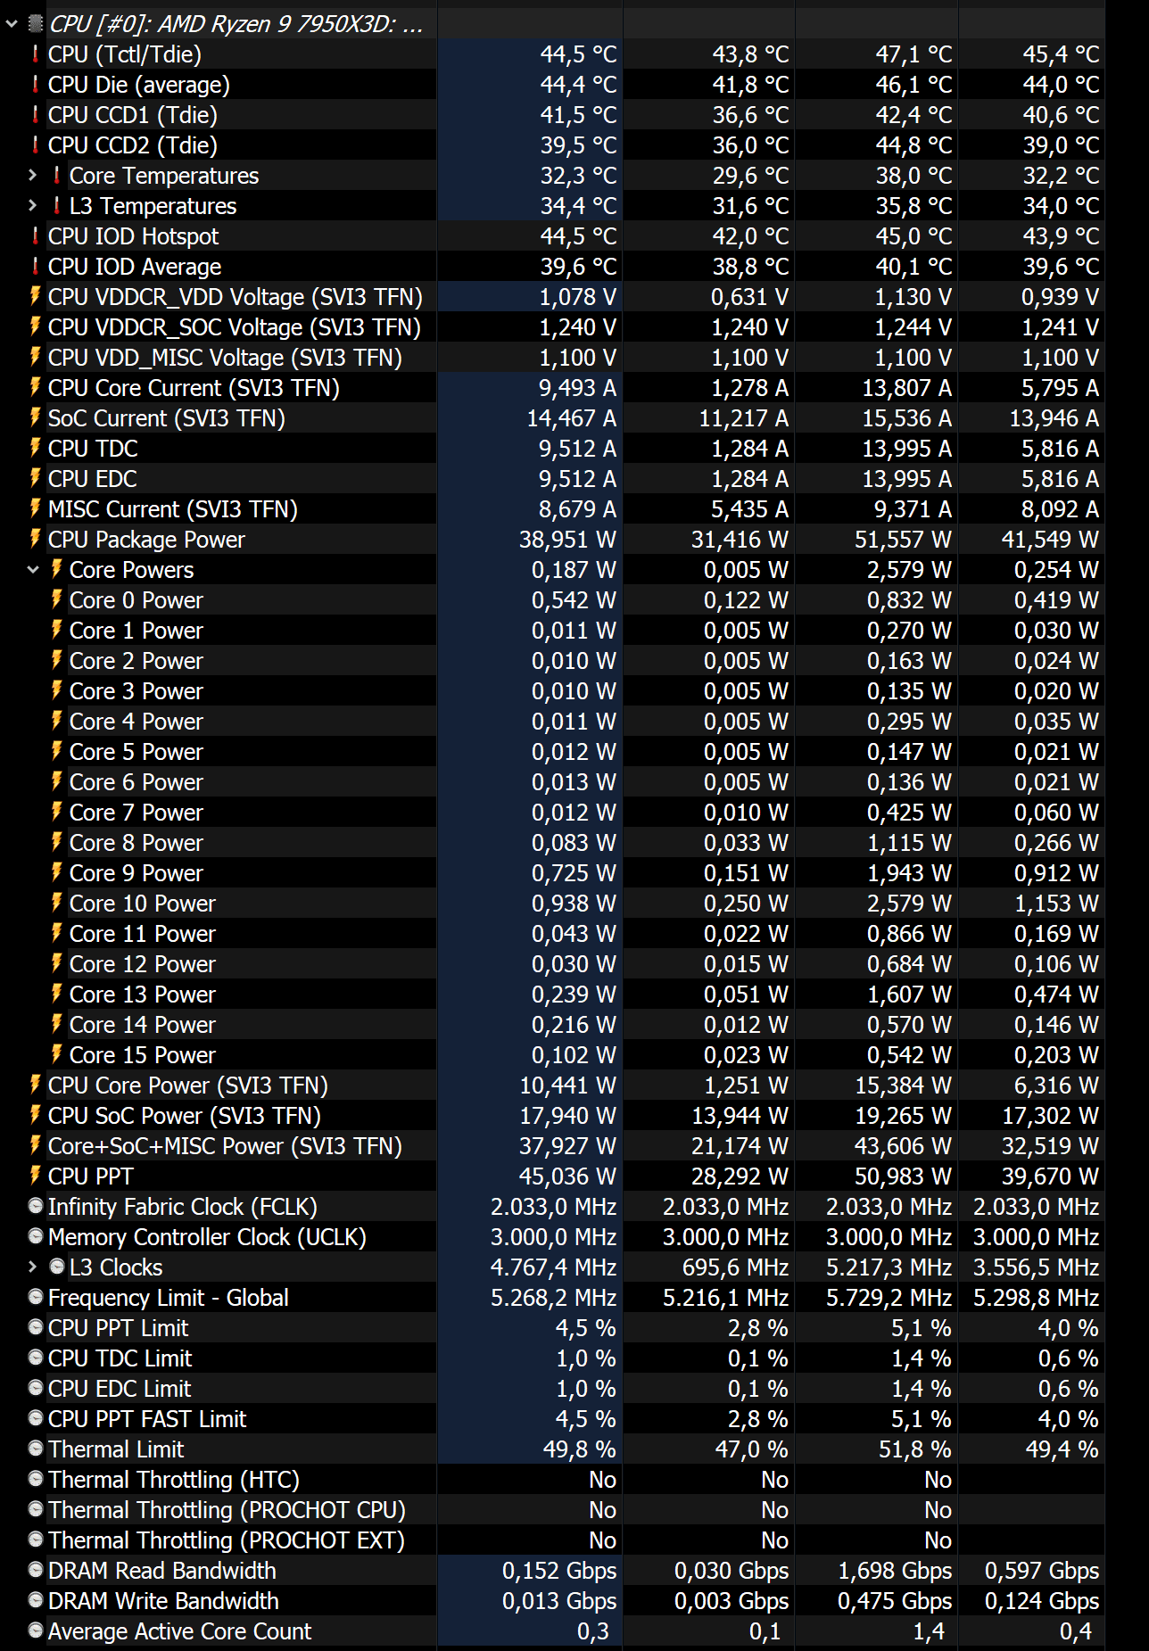Screen dimensions: 1149x1651
Task: Click lightning icon beside CPU TDC
Action: (36, 448)
